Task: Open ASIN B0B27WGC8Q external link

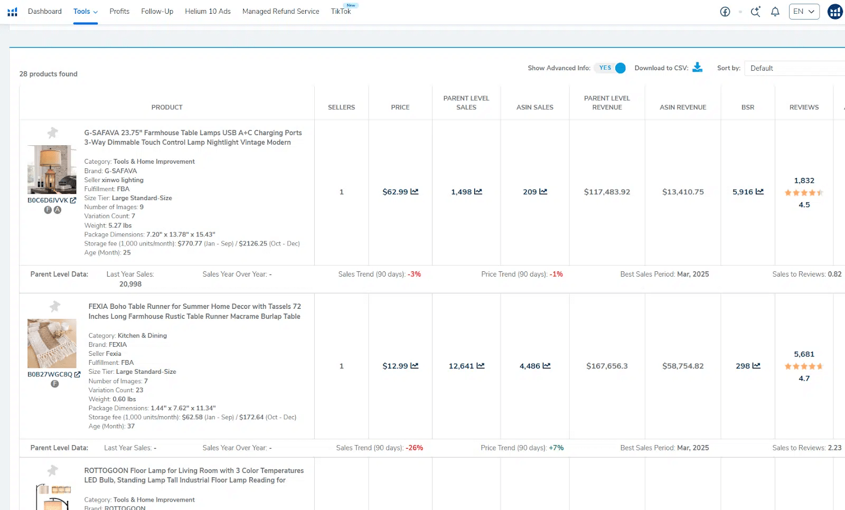Action: 77,374
